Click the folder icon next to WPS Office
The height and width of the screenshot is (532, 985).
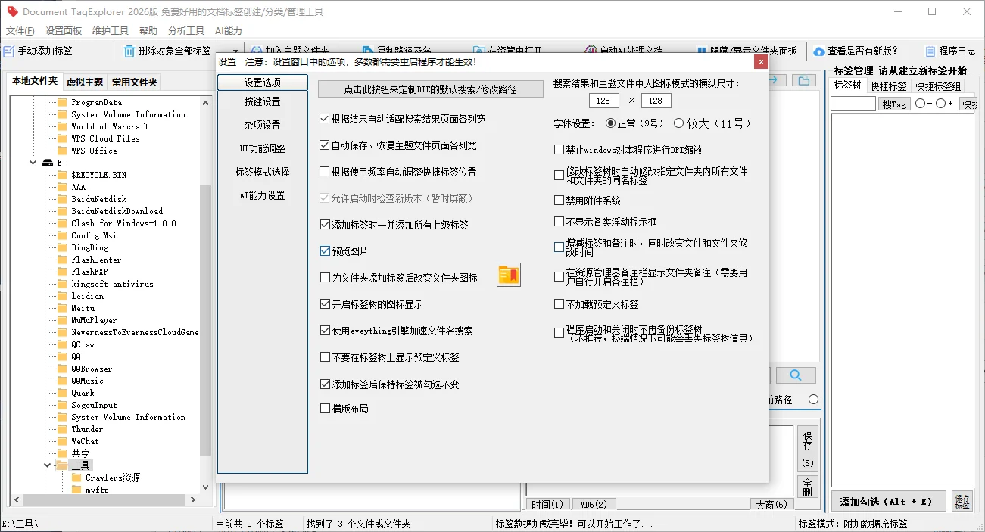point(63,151)
